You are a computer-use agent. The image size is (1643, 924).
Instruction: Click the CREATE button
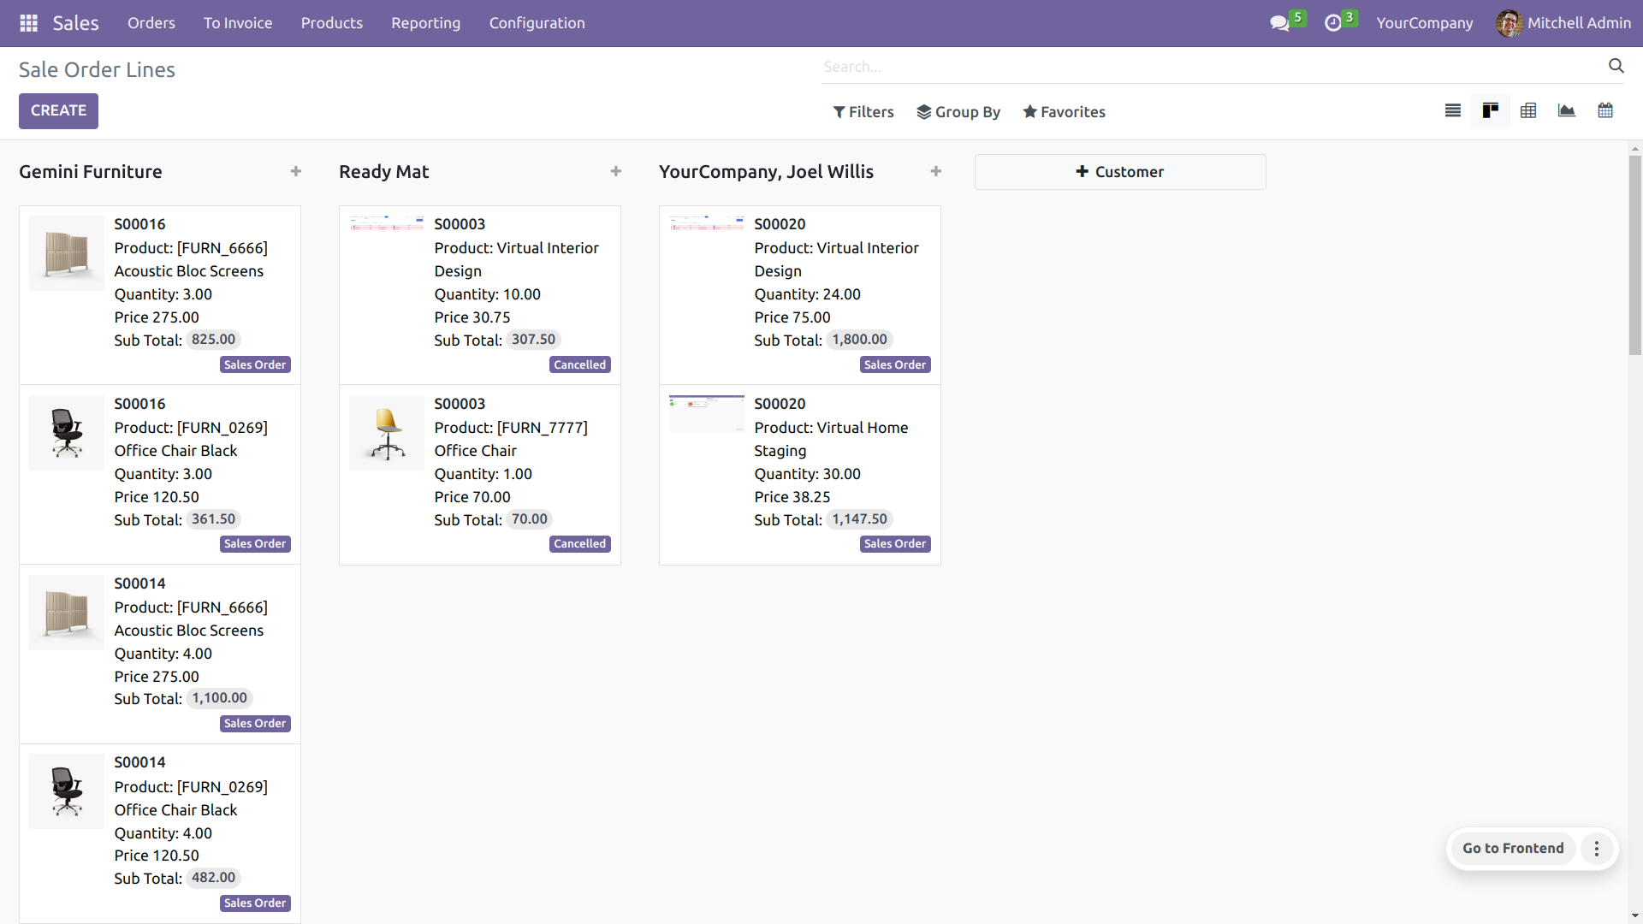point(58,110)
